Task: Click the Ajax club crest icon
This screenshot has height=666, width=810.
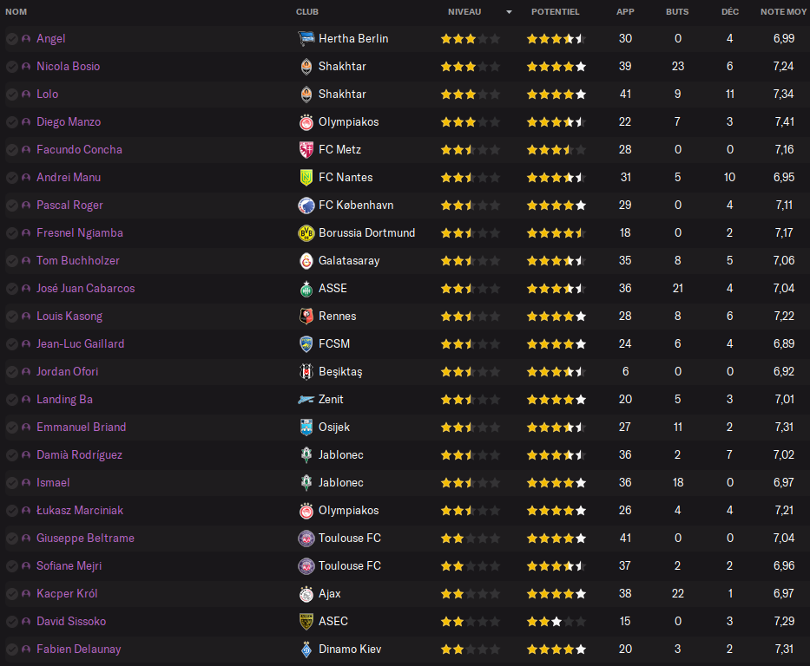Action: coord(306,594)
